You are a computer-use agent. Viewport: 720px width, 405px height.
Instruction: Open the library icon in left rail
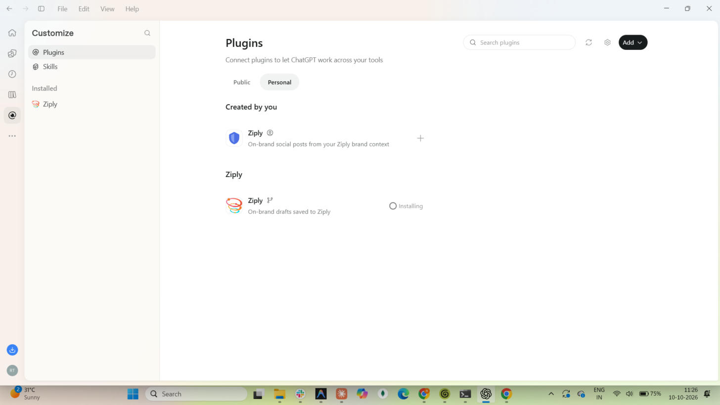[x=12, y=94]
